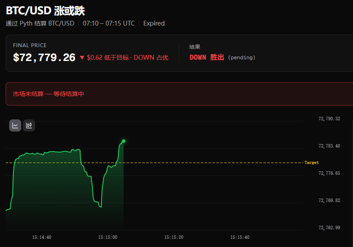Click the green latest price dot on chart
353x247 pixels.
coord(124,141)
